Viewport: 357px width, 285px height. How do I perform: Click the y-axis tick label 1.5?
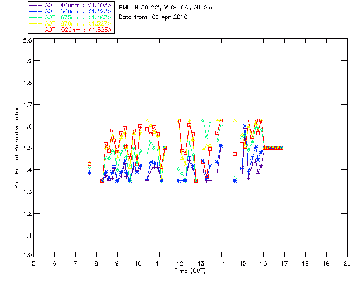tap(27, 148)
